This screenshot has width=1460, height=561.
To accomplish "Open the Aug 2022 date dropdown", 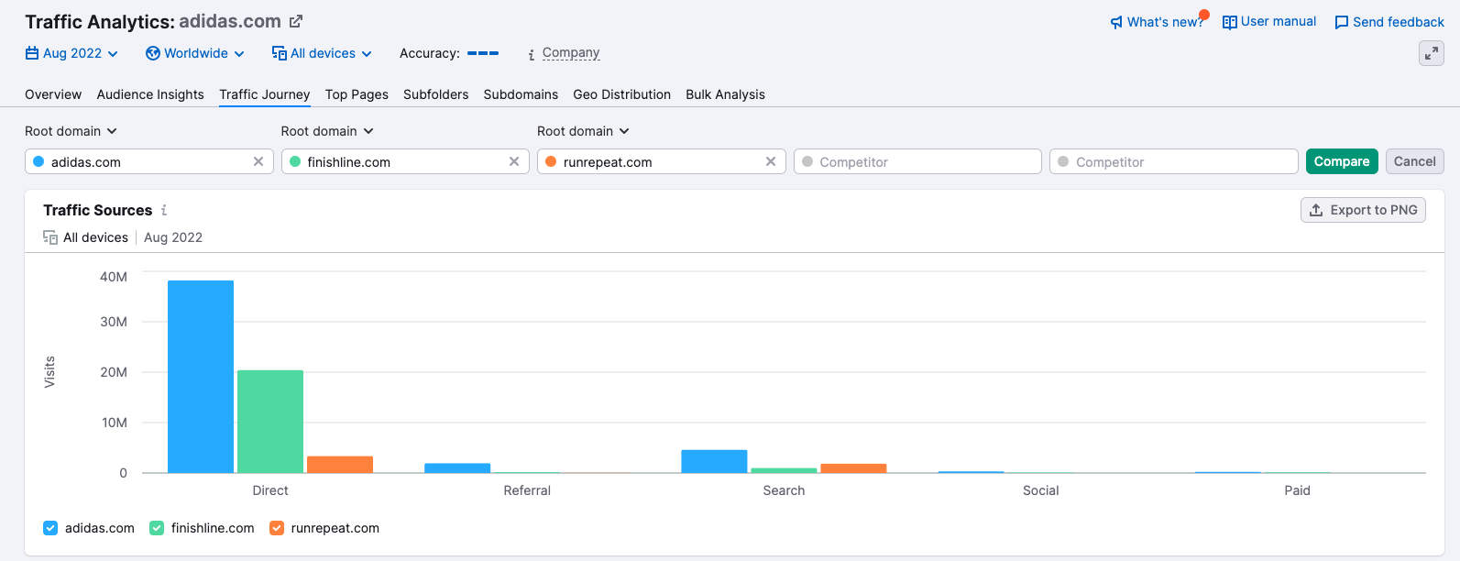I will tap(72, 53).
